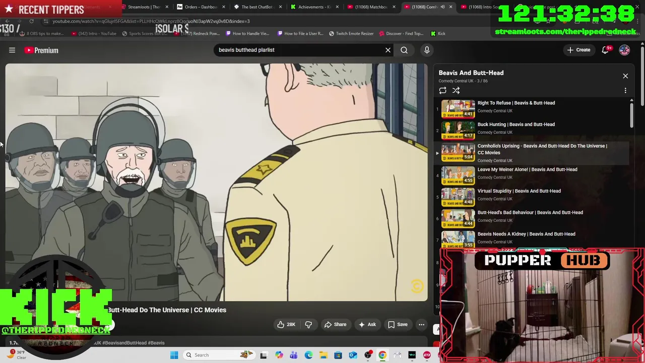Open Outlook from taskbar
This screenshot has width=645, height=363.
coord(353,355)
